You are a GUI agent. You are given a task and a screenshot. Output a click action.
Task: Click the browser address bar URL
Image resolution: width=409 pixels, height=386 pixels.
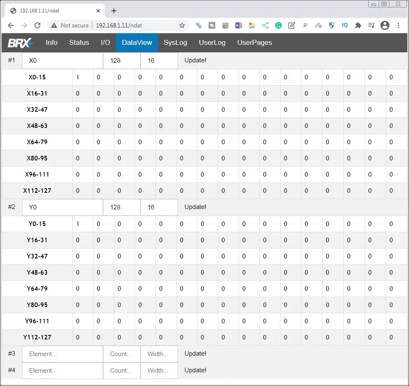point(119,25)
